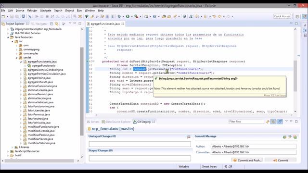Viewport: 308px width, 173px height.
Task: Open the Refactor menu
Action: coord(32,11)
